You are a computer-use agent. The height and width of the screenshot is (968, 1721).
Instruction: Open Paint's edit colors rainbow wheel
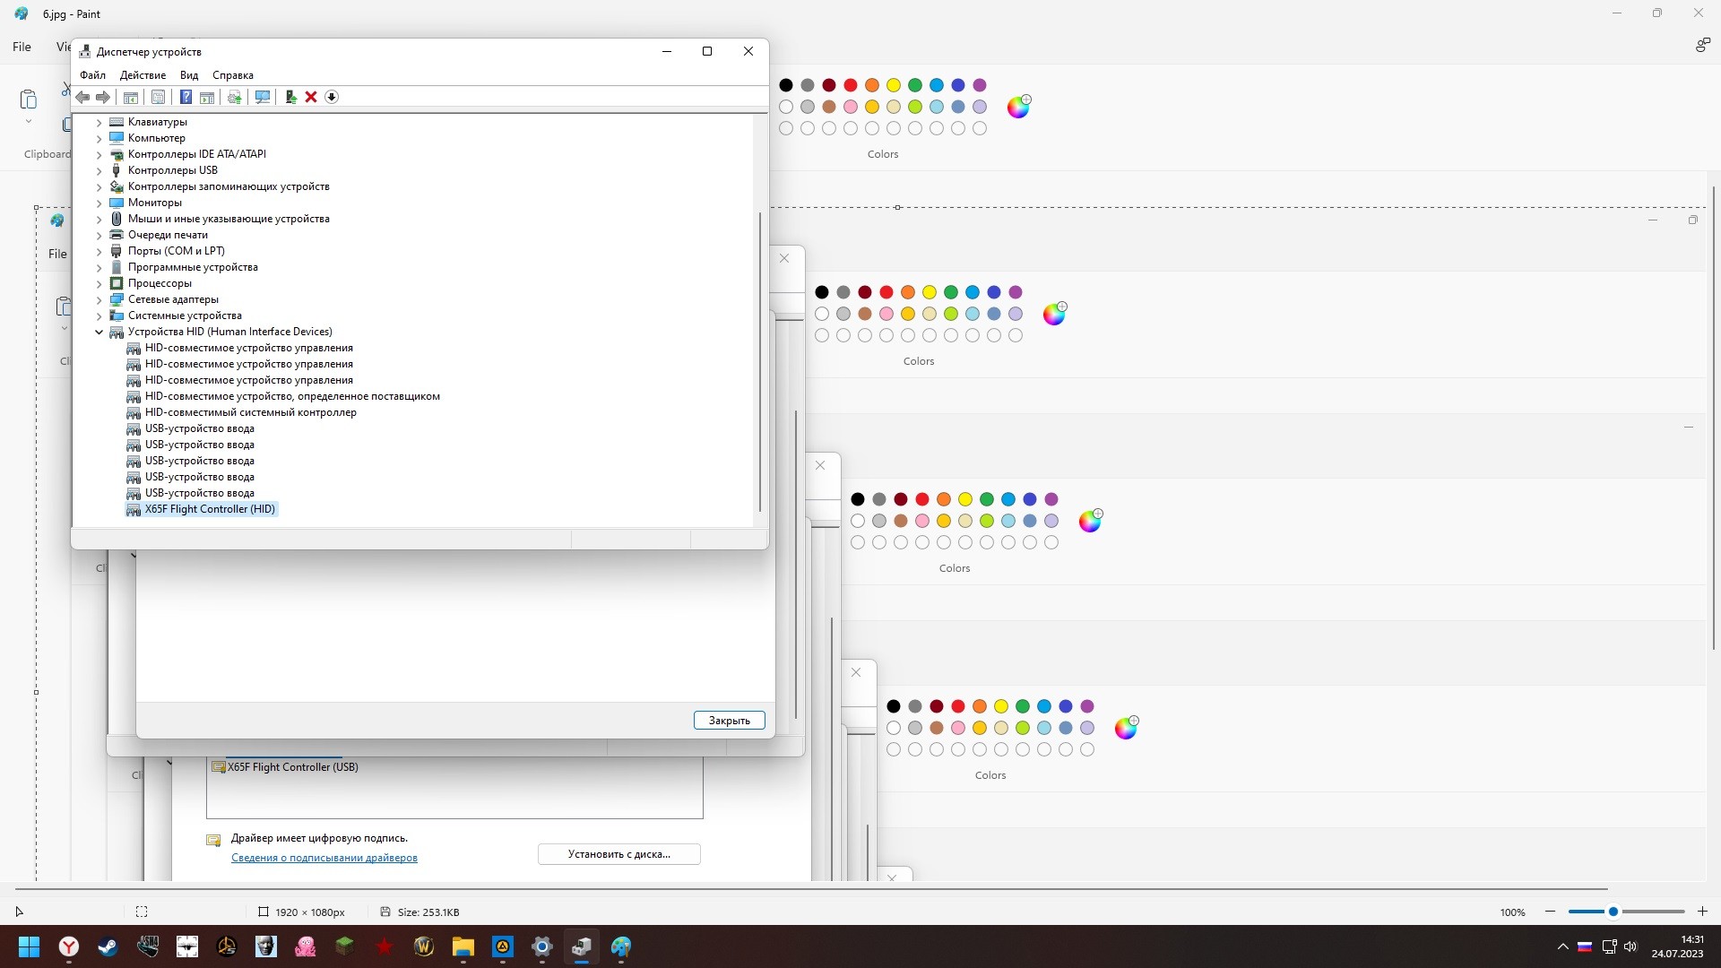pos(1018,107)
